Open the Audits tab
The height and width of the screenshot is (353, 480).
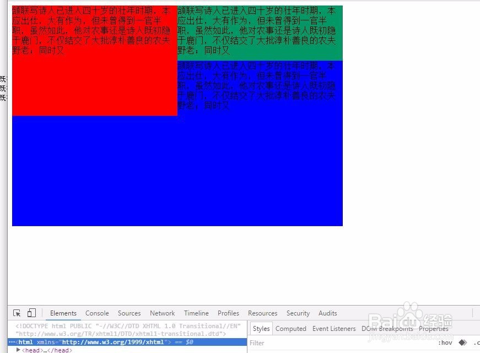pyautogui.click(x=327, y=313)
